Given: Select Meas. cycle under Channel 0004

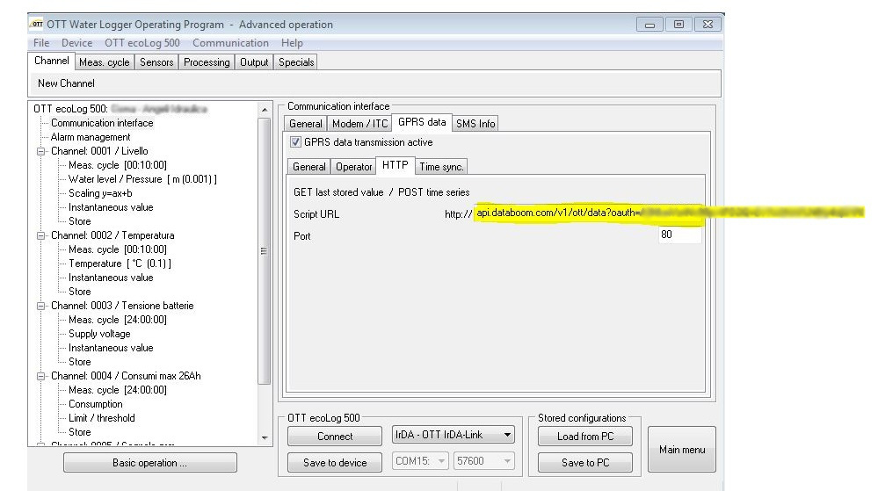Looking at the screenshot, I should (118, 390).
